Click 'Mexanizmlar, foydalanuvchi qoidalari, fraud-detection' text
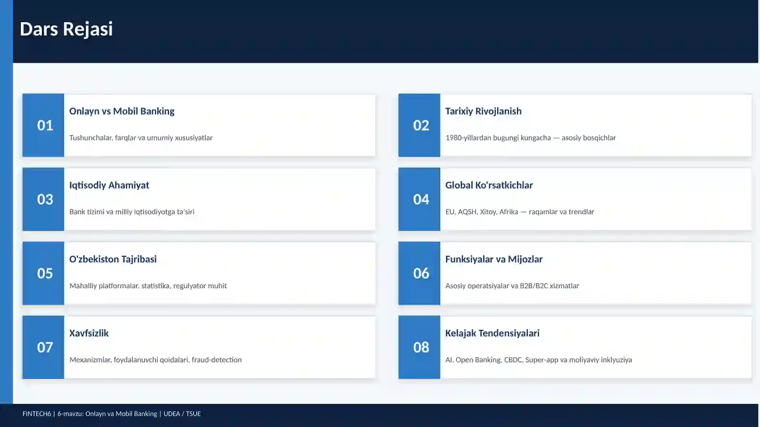760x427 pixels. 155,360
